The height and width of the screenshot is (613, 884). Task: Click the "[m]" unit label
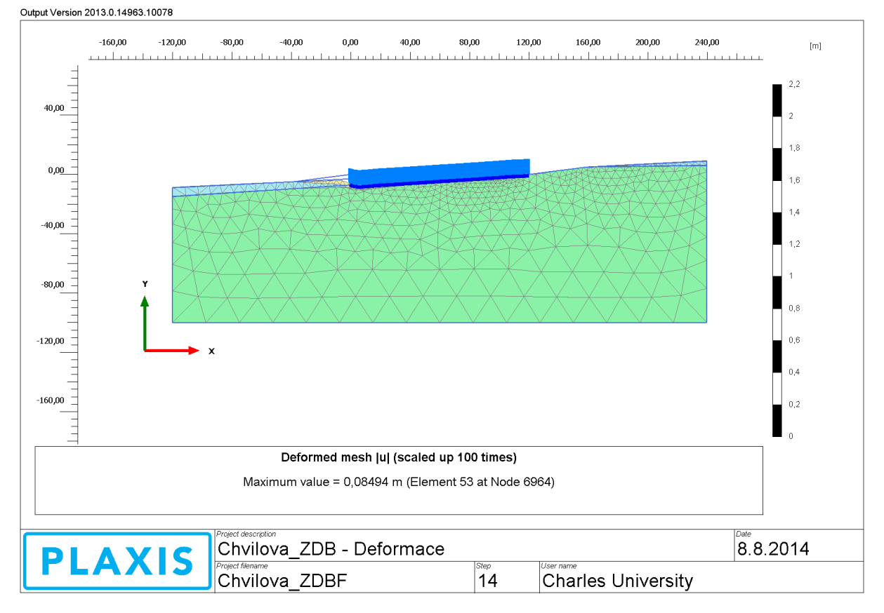pyautogui.click(x=815, y=46)
